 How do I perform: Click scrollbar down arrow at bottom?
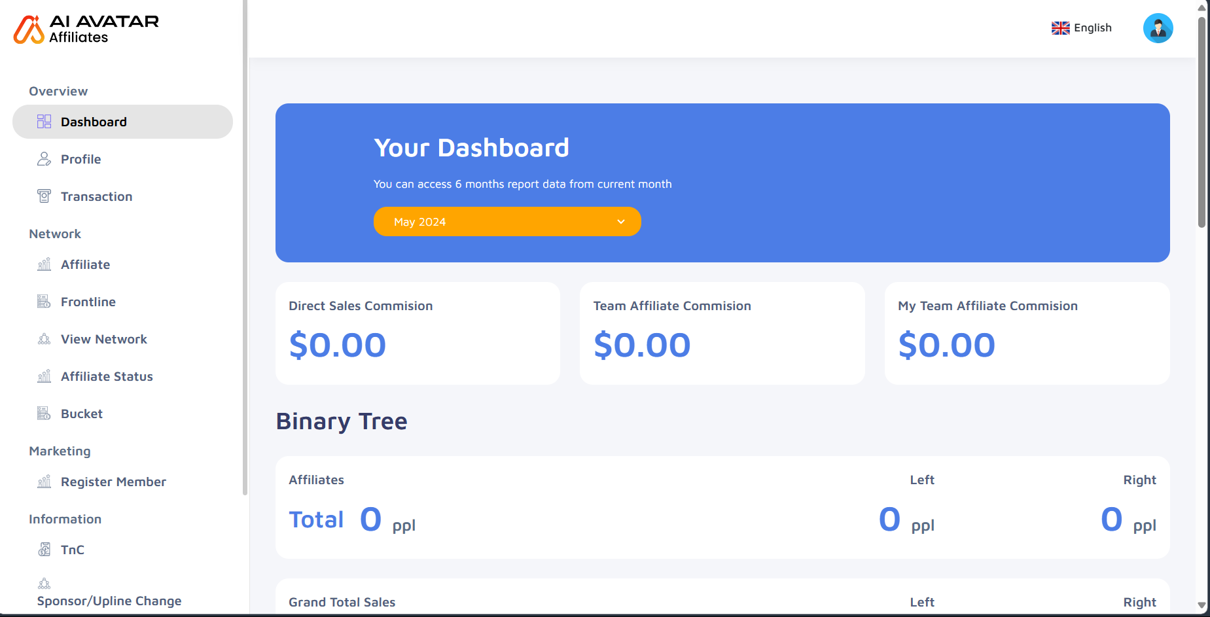(1201, 606)
